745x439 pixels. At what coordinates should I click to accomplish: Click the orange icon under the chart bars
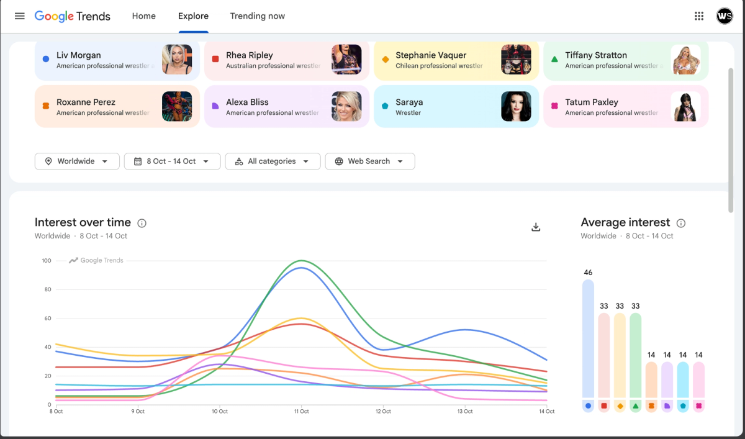(x=651, y=406)
